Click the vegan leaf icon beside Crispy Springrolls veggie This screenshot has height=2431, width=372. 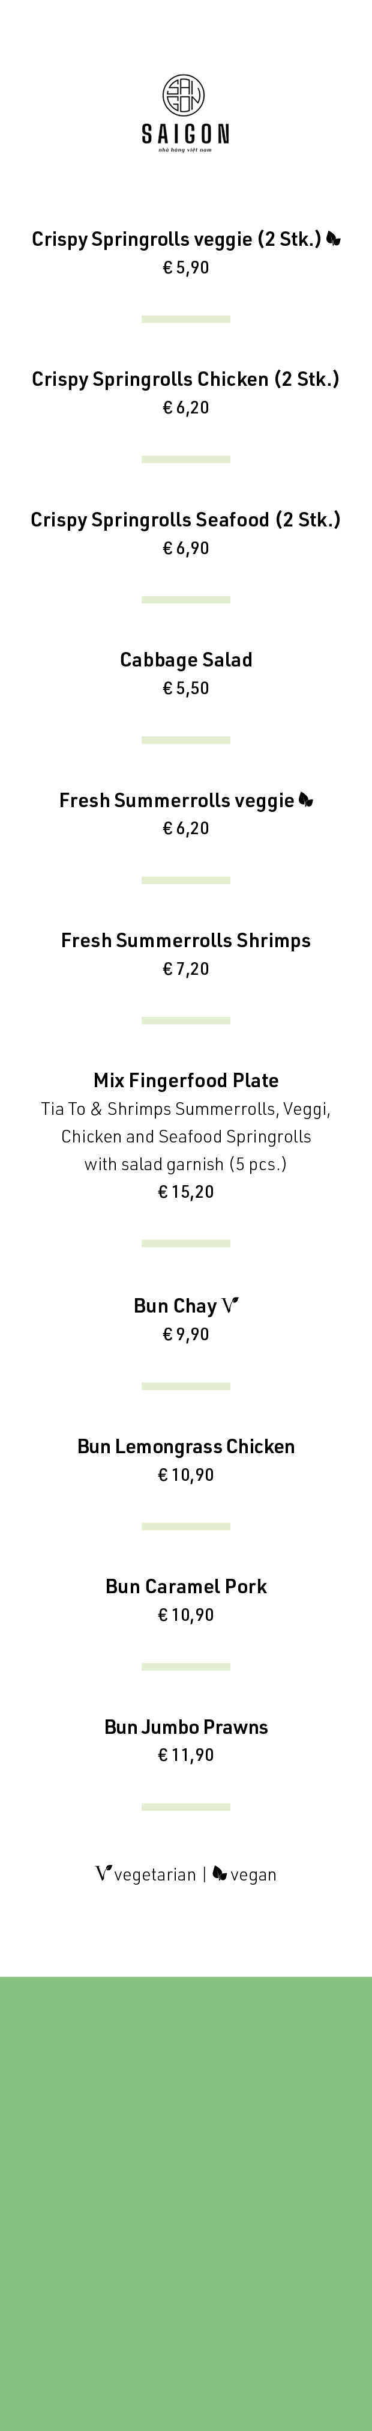tap(334, 239)
